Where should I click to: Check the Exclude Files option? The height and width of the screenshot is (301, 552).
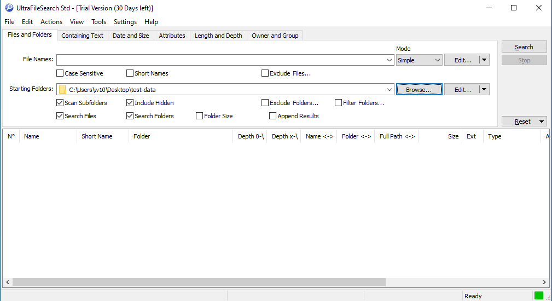(265, 73)
